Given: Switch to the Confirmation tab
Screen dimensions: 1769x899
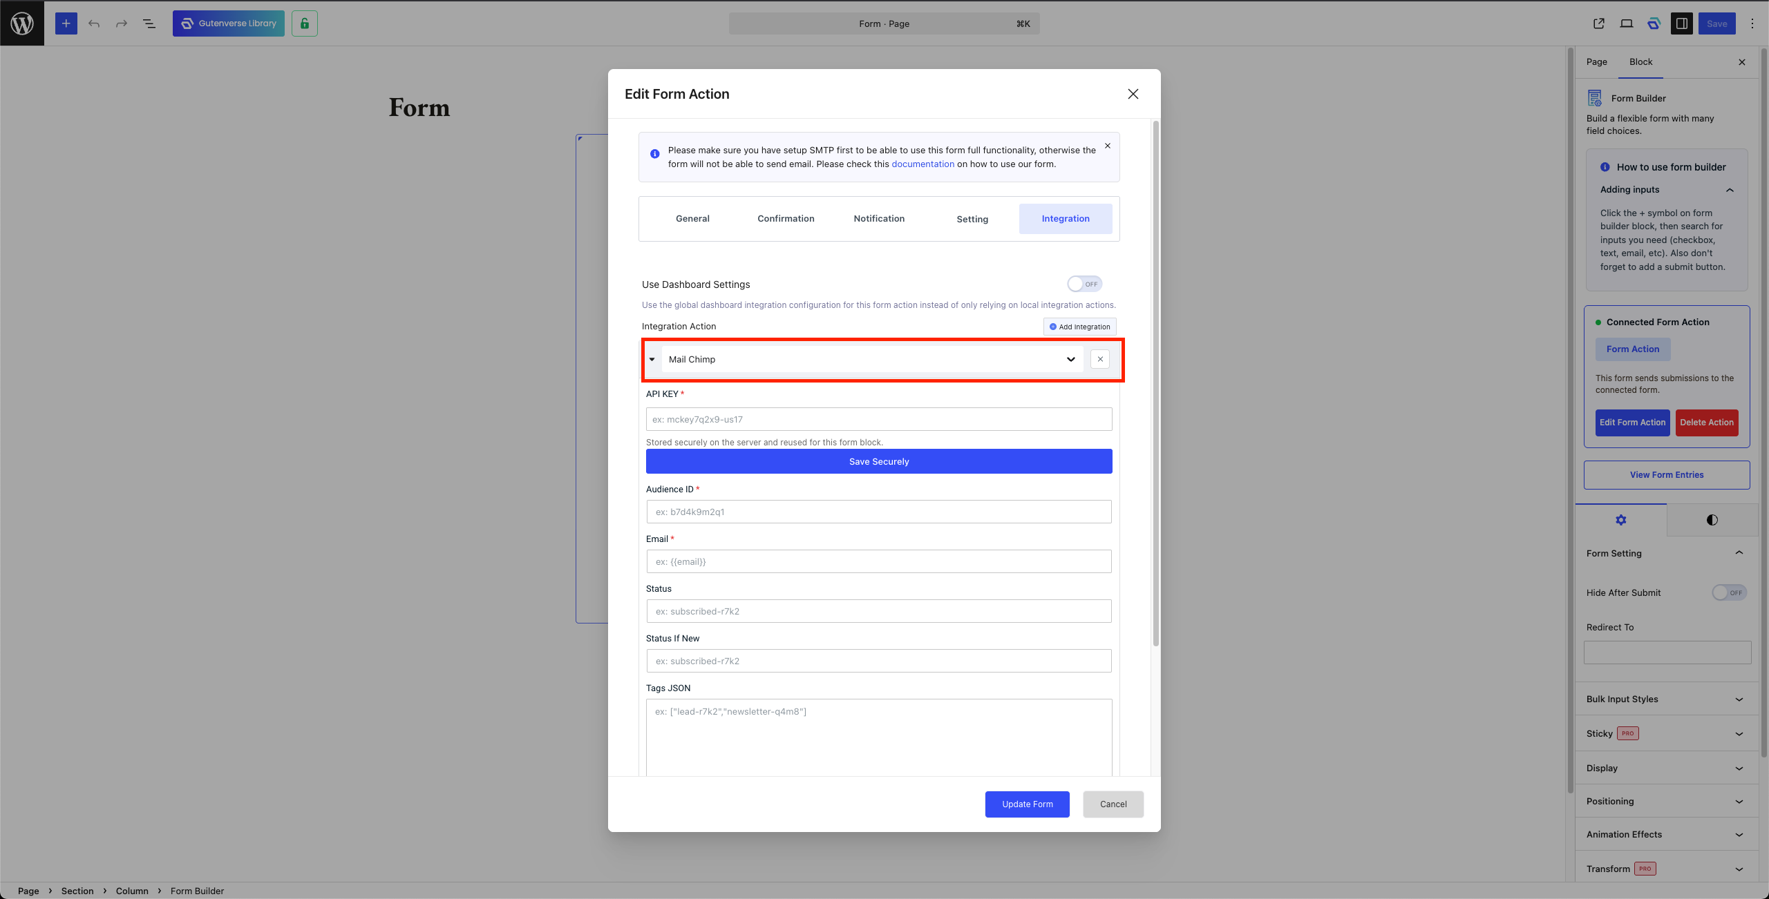Looking at the screenshot, I should pos(786,219).
